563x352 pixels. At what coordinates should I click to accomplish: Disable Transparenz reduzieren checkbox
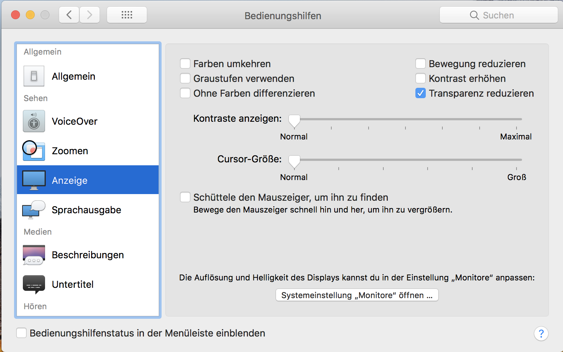[421, 93]
